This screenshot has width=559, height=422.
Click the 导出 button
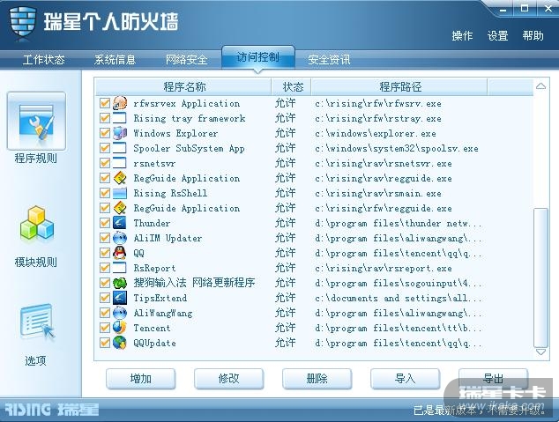[x=494, y=379]
